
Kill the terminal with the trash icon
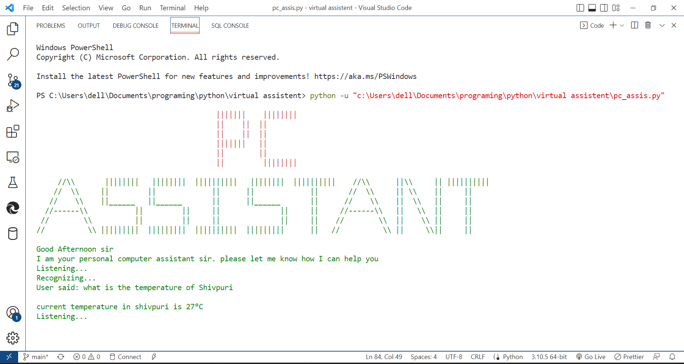tap(648, 25)
